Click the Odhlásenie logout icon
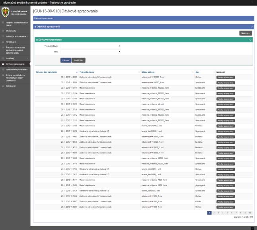 tap(3, 86)
